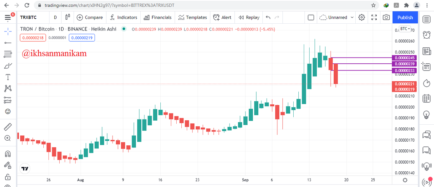Undo the last chart action
Screen dimensions: 434x187
(x=268, y=17)
